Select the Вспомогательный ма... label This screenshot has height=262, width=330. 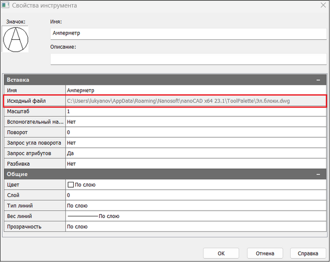coord(35,122)
